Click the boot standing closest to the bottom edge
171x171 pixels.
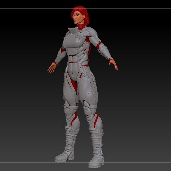(96, 149)
